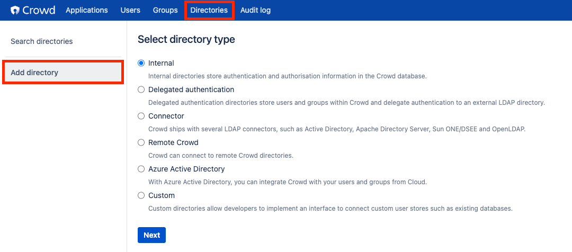Open the Applications menu item
The image size is (572, 252).
87,10
